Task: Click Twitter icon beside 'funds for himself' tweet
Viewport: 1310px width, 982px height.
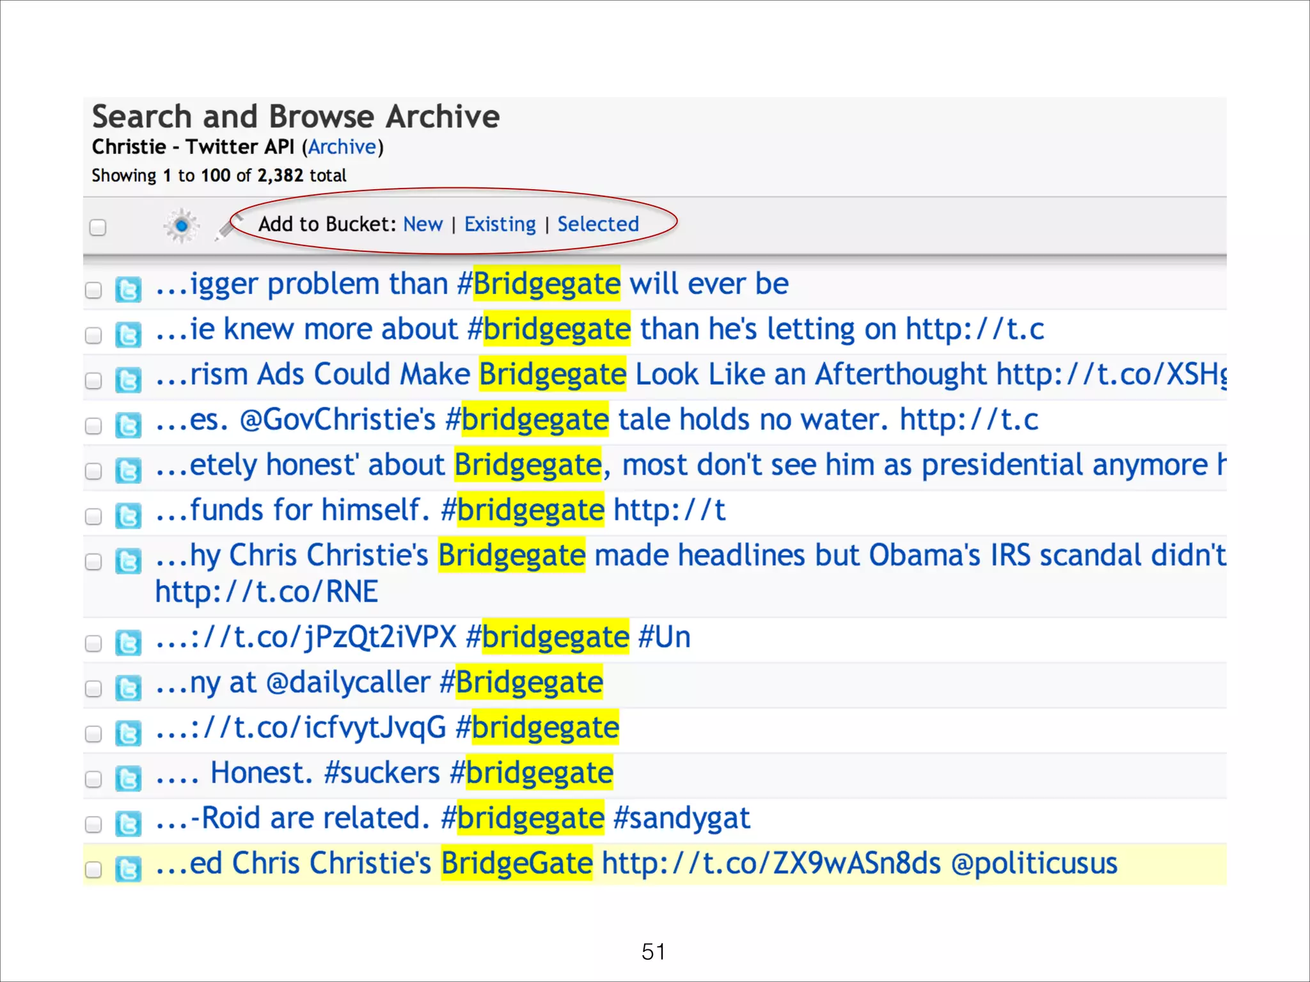Action: [x=128, y=515]
